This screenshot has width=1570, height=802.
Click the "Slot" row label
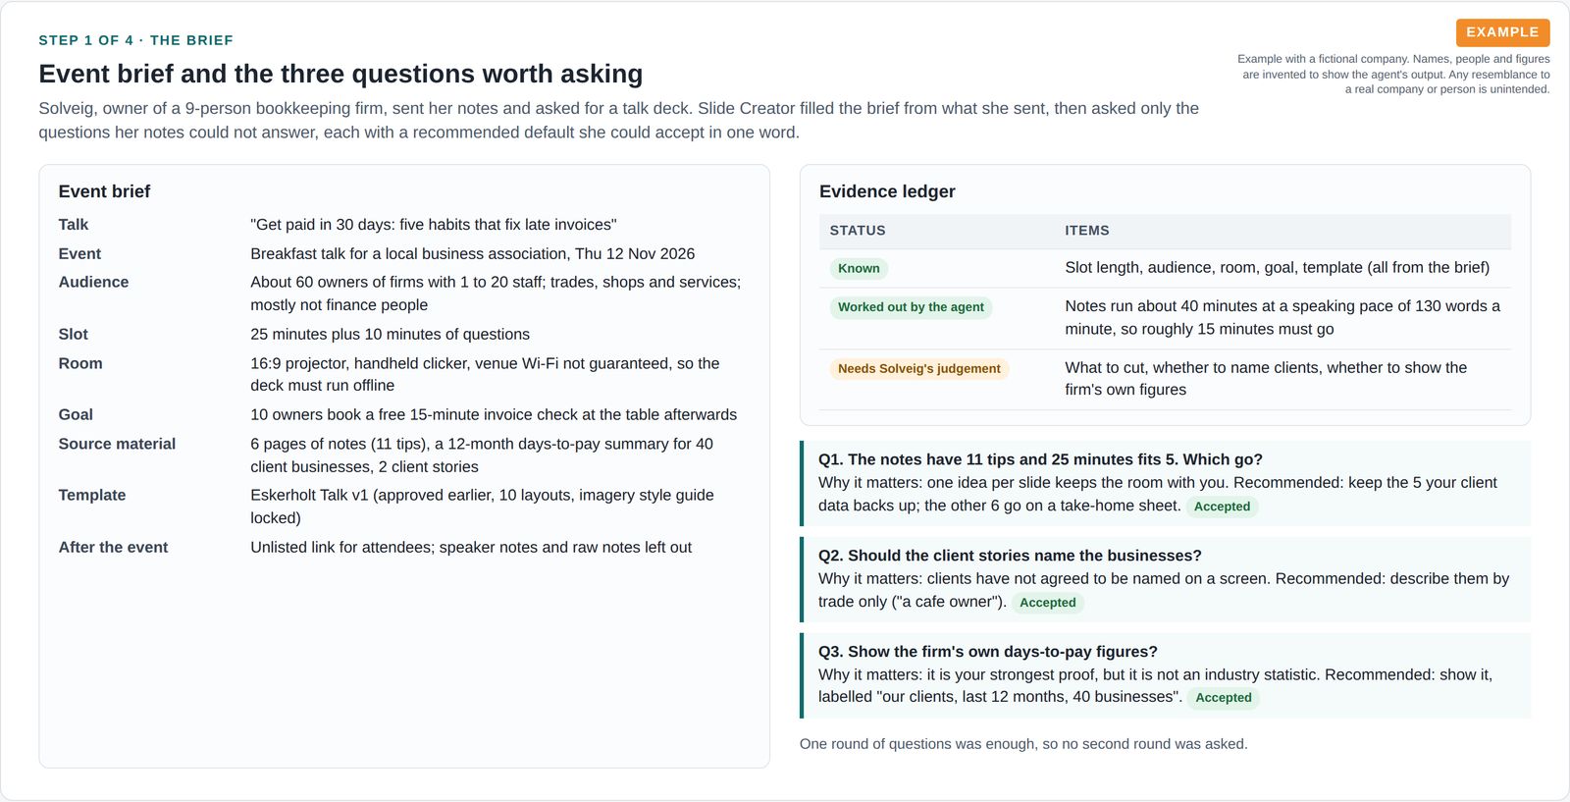tap(74, 334)
